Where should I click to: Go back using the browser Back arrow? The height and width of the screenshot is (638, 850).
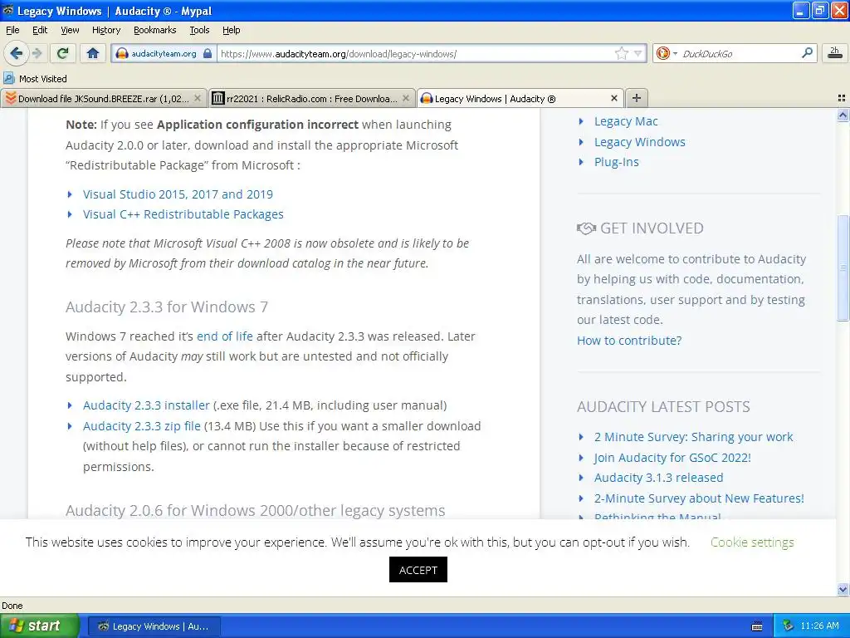(16, 53)
